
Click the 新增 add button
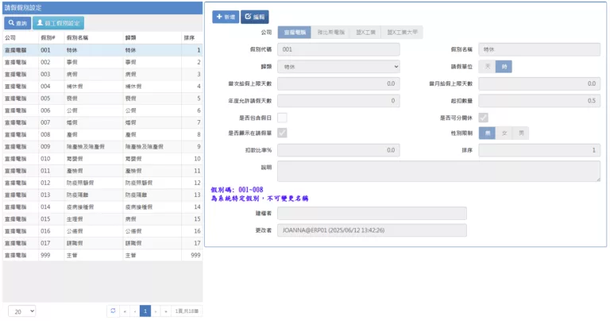[226, 16]
